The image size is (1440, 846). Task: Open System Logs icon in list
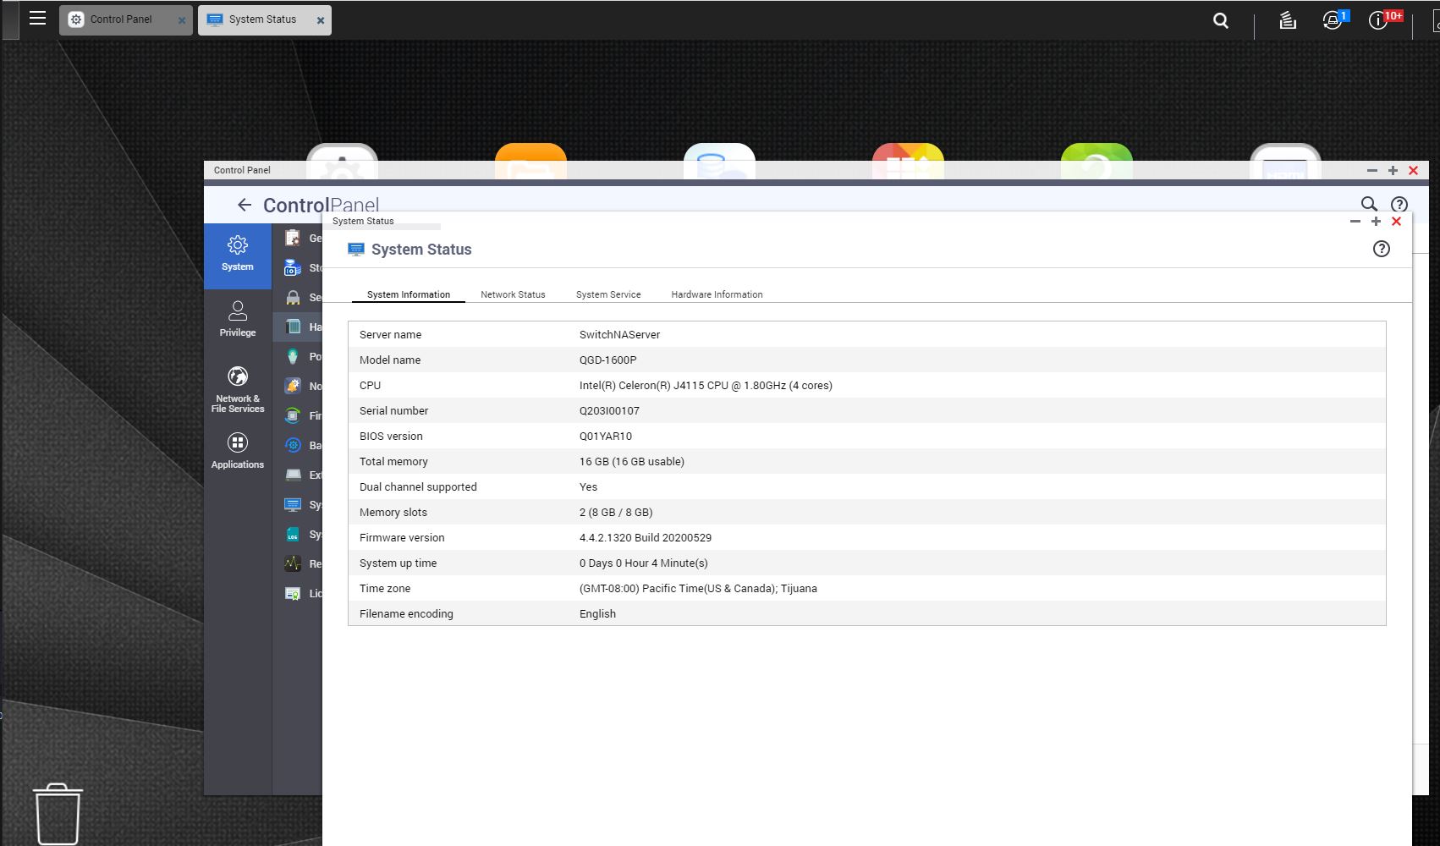[293, 535]
